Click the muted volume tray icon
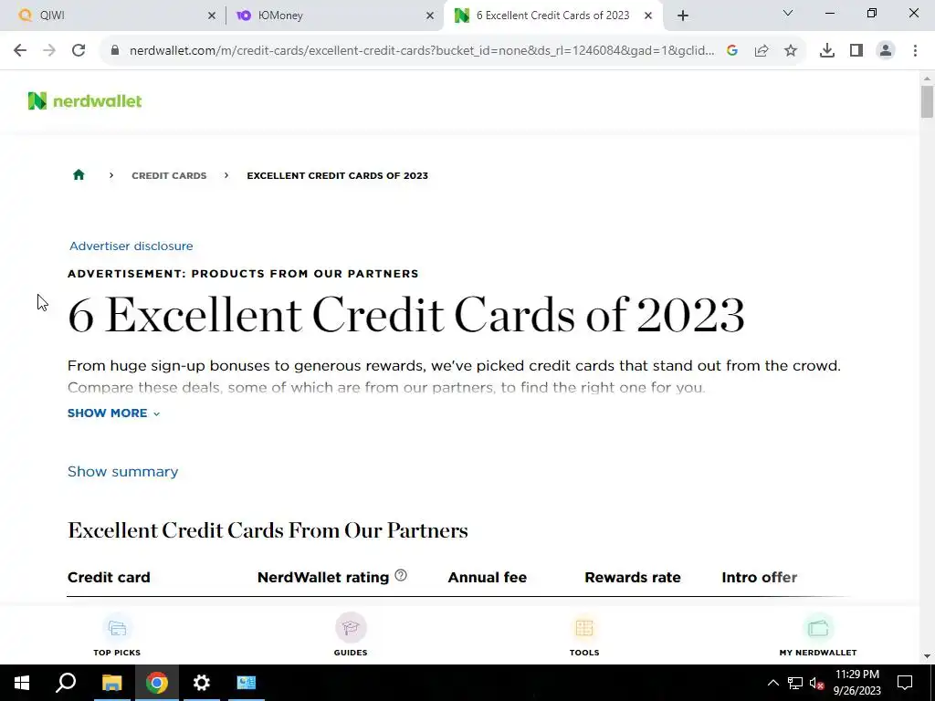 [817, 683]
